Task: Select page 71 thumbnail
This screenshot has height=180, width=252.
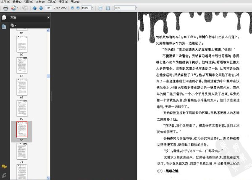Action: pos(22,151)
